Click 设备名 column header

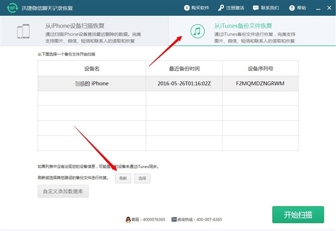click(92, 68)
